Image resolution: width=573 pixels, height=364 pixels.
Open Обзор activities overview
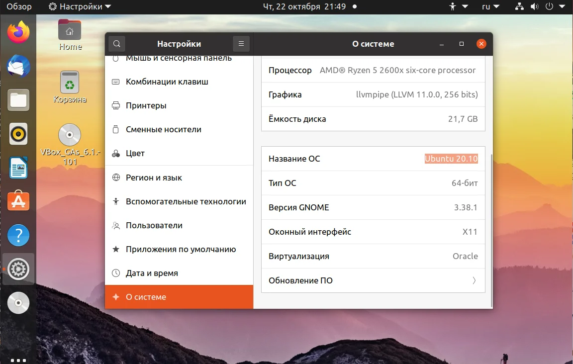point(19,6)
